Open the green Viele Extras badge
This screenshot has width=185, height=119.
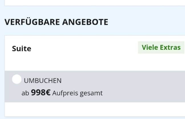pos(161,47)
